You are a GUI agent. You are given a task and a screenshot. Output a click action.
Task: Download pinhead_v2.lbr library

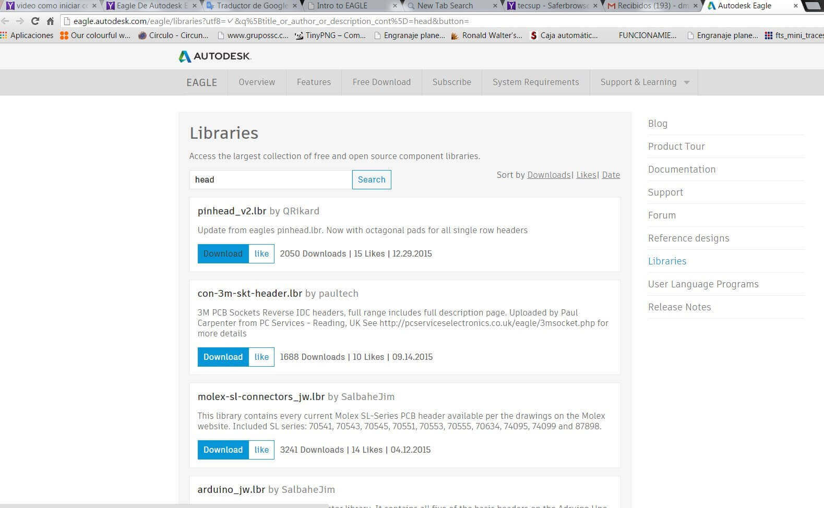pos(223,254)
